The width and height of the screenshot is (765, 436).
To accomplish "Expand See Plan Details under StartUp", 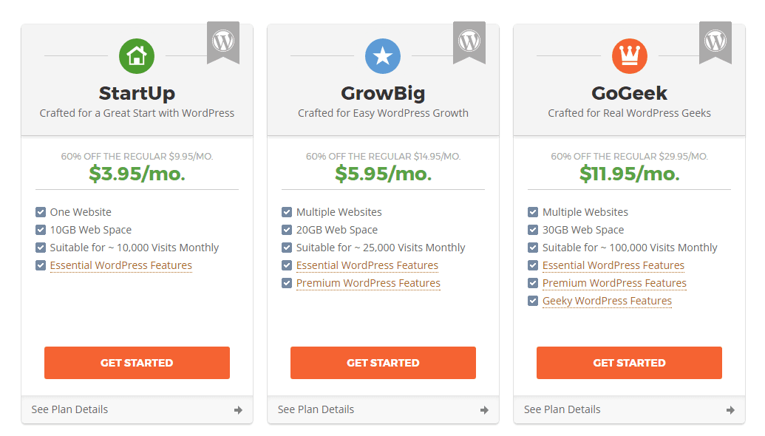I will pyautogui.click(x=137, y=409).
